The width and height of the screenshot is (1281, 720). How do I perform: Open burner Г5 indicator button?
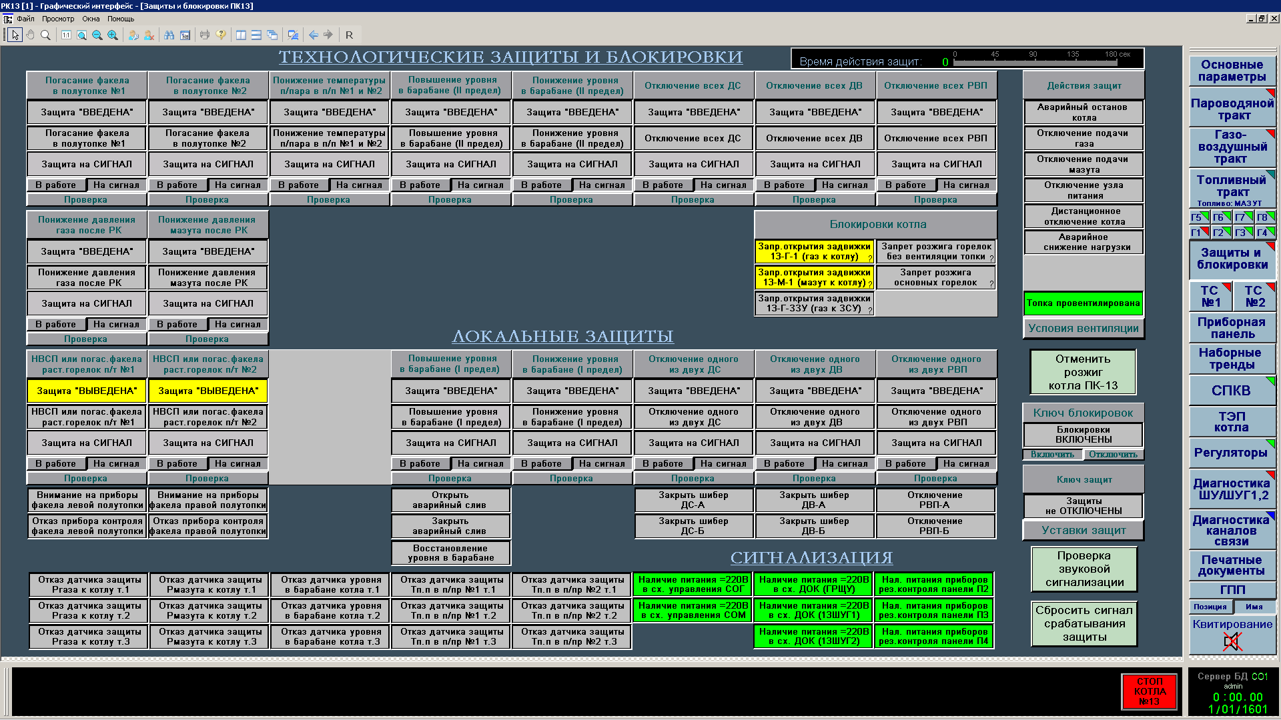1200,217
